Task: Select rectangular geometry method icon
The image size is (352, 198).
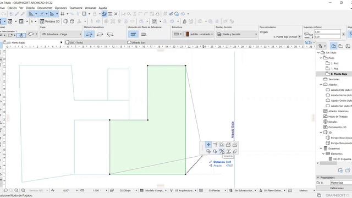Action: pos(100,34)
